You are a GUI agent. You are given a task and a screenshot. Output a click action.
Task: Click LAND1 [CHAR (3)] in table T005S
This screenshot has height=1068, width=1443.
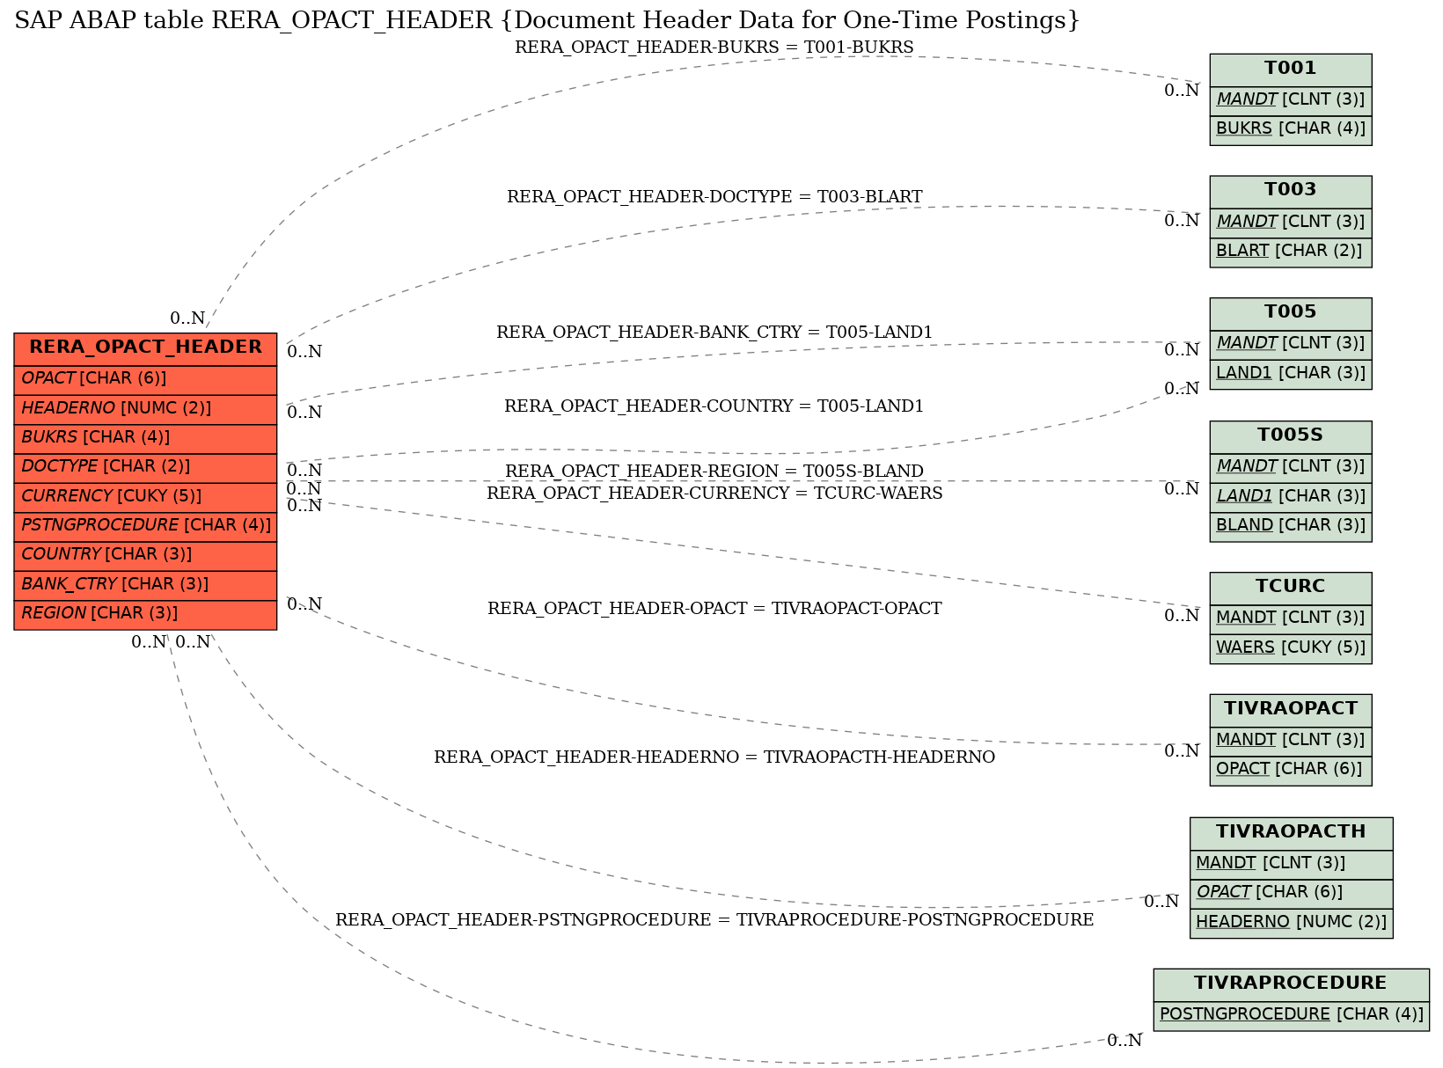(x=1290, y=497)
